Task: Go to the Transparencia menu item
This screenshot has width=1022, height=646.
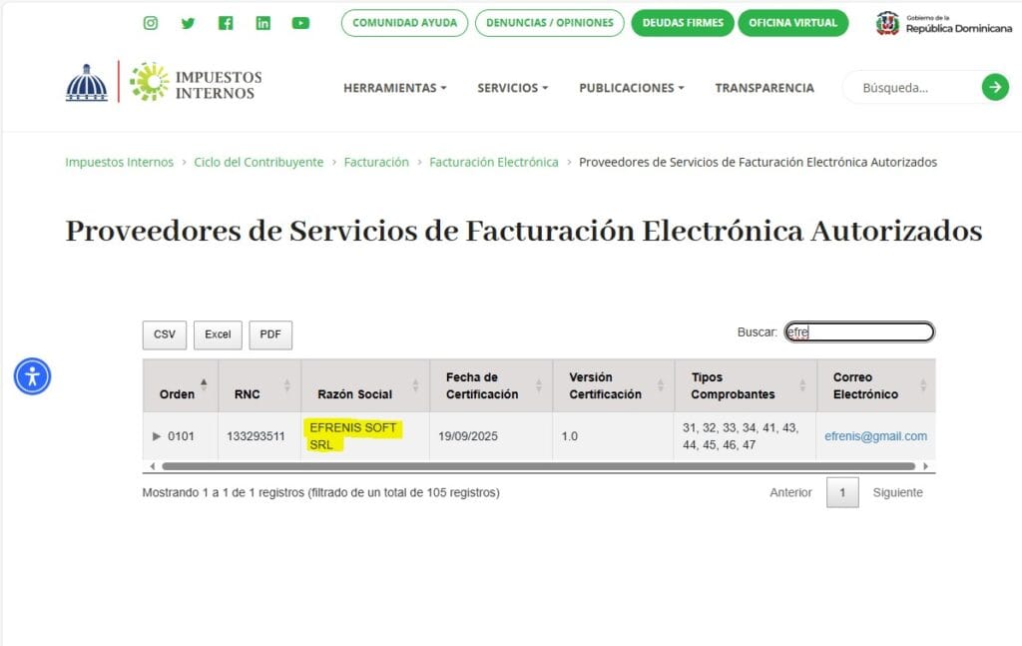Action: click(x=765, y=88)
